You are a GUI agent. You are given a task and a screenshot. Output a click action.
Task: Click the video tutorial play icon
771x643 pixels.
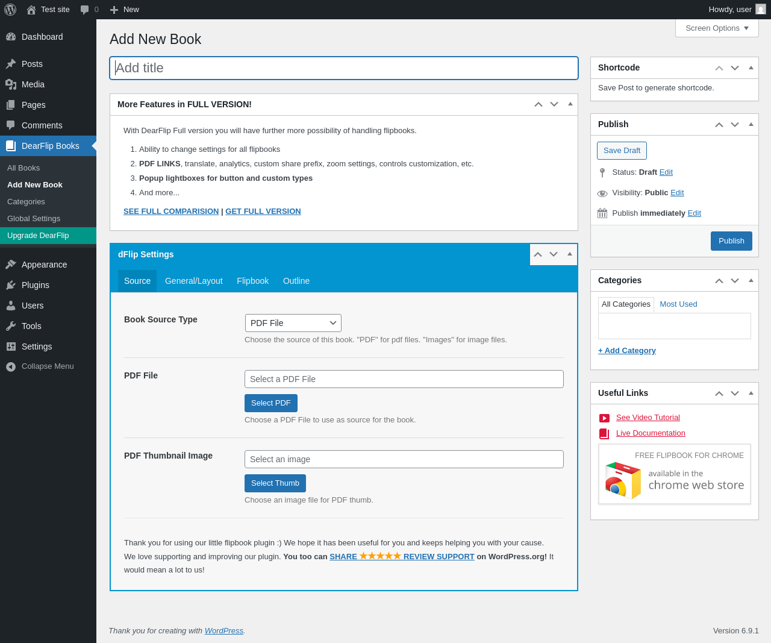point(605,418)
